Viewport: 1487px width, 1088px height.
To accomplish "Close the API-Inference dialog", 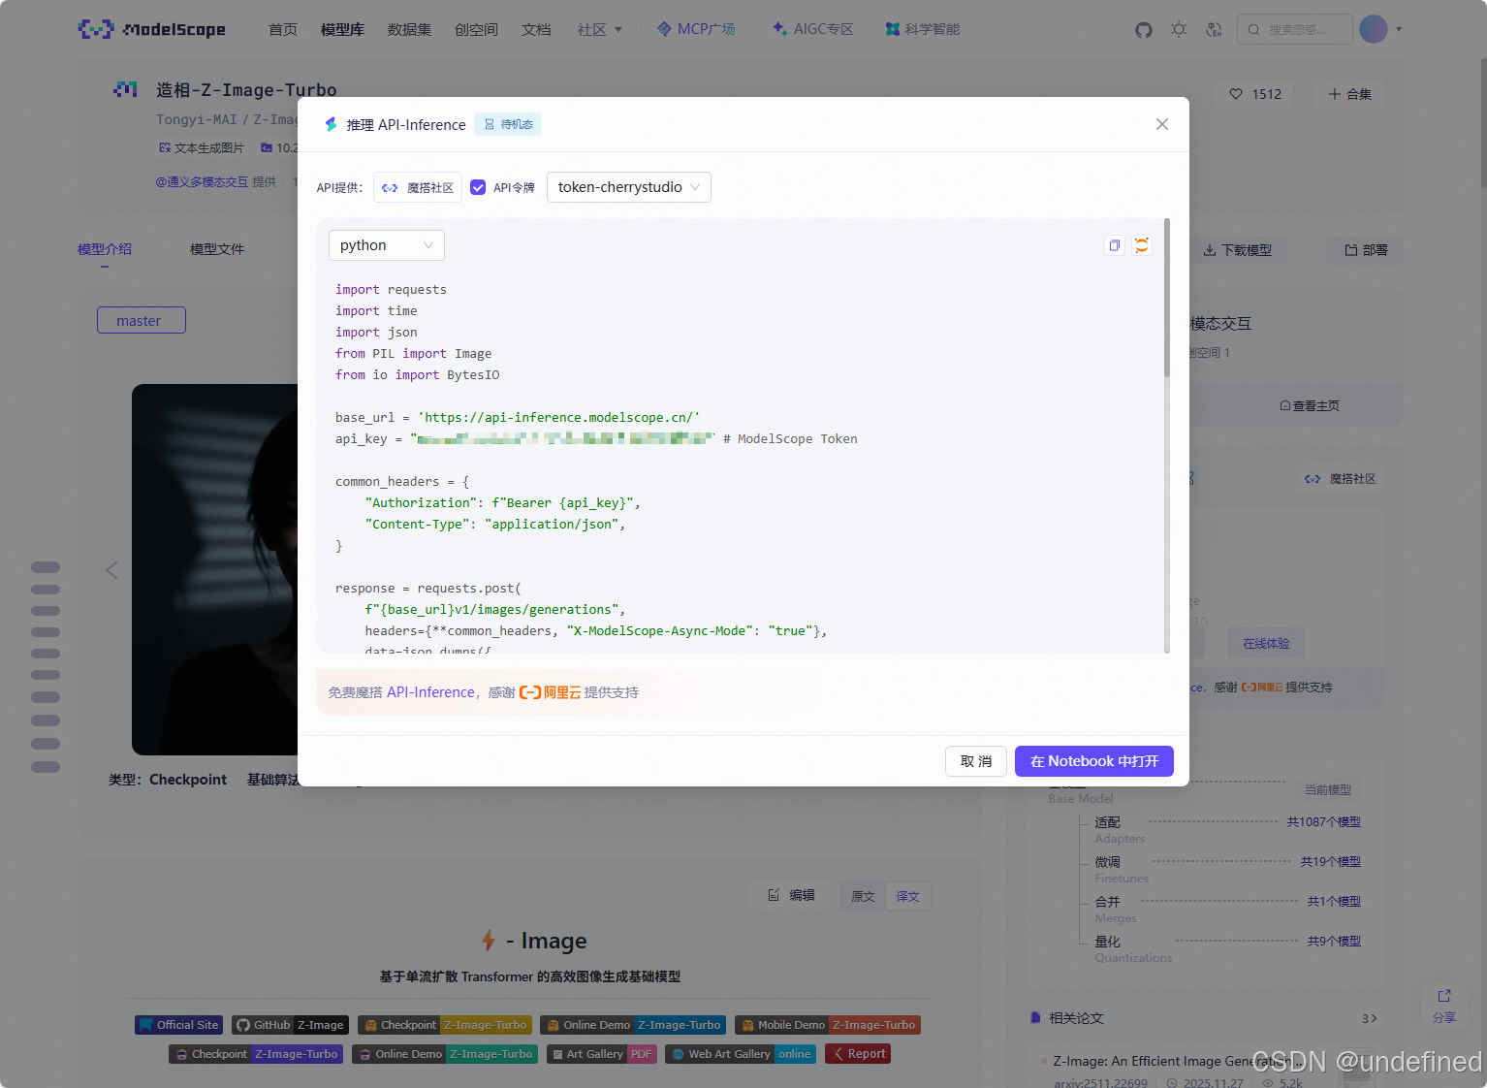I will 1162,124.
